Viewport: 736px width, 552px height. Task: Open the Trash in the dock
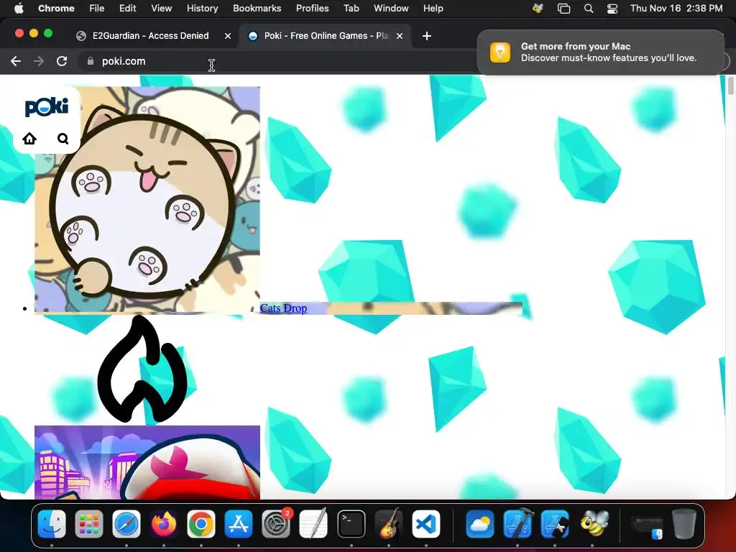[x=684, y=524]
